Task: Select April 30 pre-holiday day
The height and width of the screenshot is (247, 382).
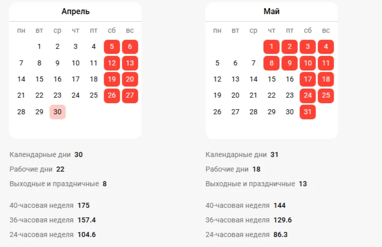Action: [57, 112]
